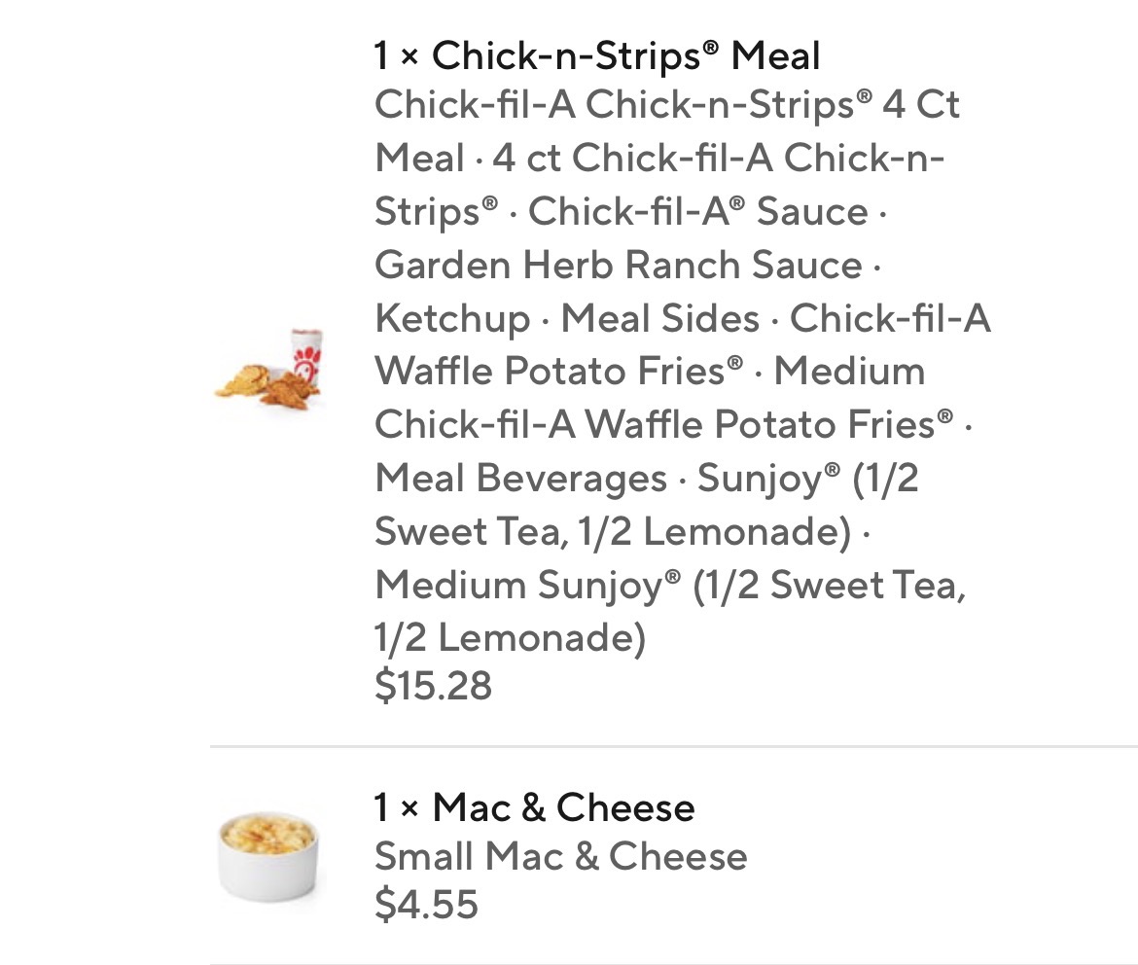The height and width of the screenshot is (965, 1138).
Task: Click the quantity 1 × before Chick-n-Strips Meal
Action: pyautogui.click(x=396, y=55)
